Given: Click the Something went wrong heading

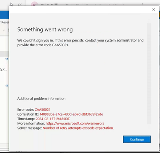Looking at the screenshot, I should click(45, 29).
